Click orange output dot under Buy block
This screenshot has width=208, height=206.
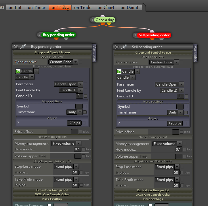(x=56, y=38)
